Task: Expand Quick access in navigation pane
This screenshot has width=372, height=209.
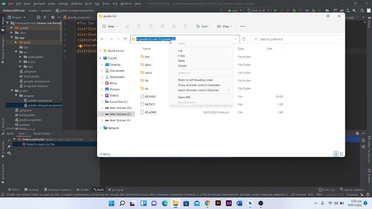Action: (101, 51)
